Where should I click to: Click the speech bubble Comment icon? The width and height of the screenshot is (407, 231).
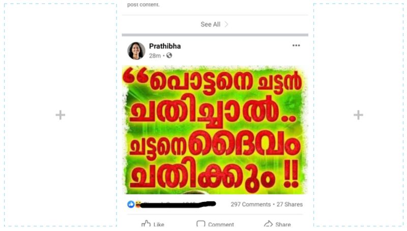(x=200, y=224)
